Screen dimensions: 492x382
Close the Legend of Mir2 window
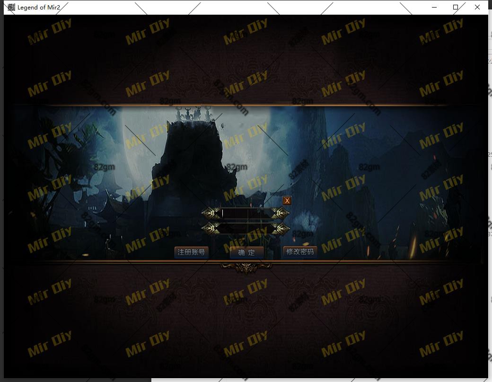(477, 7)
